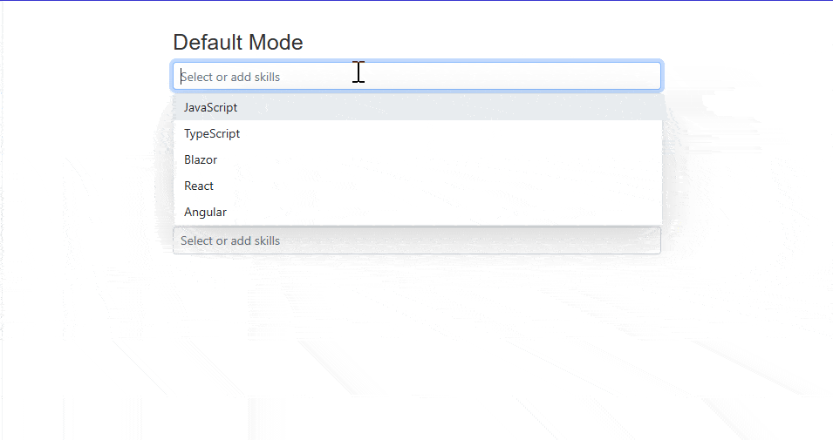Screen dimensions: 833x440
Task: Select JavaScript from the skills list
Action: pyautogui.click(x=418, y=107)
